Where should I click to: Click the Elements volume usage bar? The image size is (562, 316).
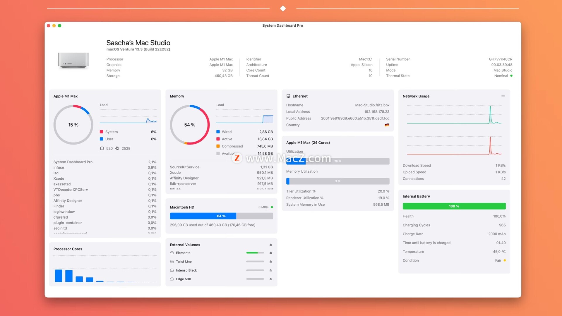tap(255, 253)
